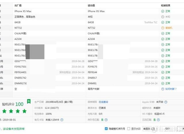Image resolution: width=184 pixels, height=134 pixels.
Task: Click the green check icon in the 64GB row
Action: coord(163,22)
